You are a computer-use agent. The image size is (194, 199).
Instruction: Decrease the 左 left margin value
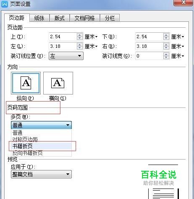pos(80,48)
